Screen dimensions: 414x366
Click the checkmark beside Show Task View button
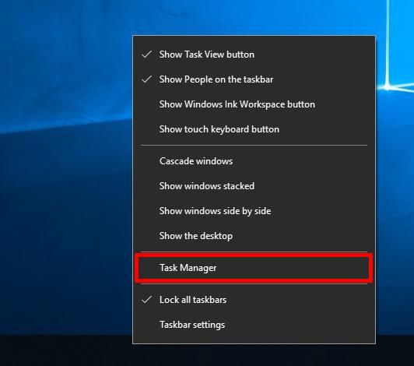pyautogui.click(x=147, y=55)
